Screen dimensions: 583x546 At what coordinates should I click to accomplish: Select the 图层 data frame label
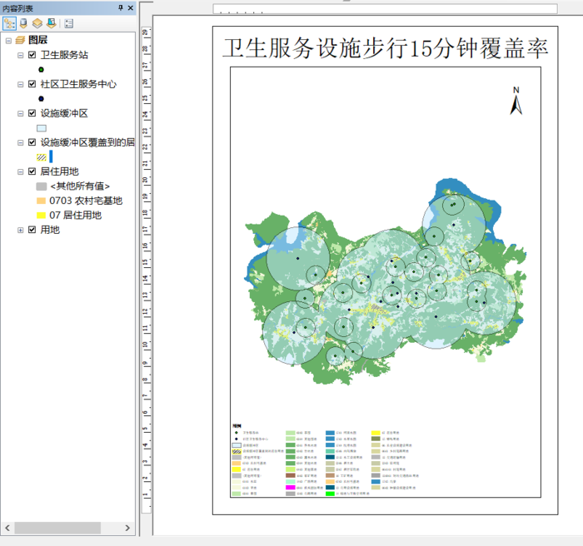coord(38,40)
